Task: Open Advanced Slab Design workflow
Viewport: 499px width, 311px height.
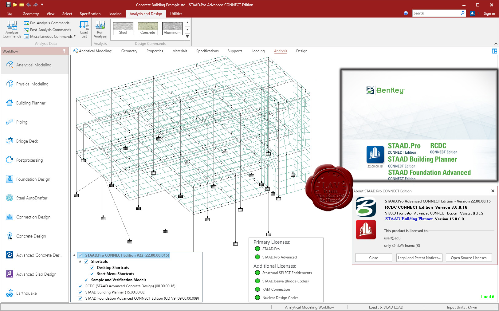Action: (x=35, y=274)
